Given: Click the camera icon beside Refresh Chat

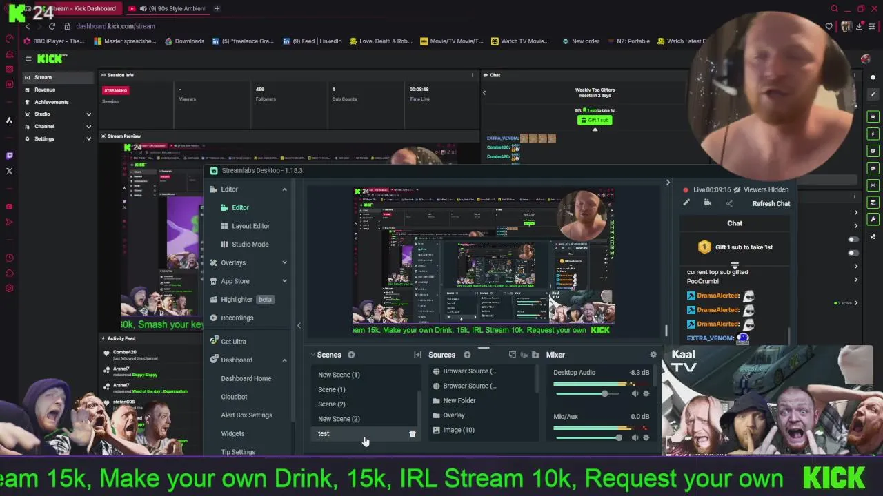Looking at the screenshot, I should tap(707, 203).
